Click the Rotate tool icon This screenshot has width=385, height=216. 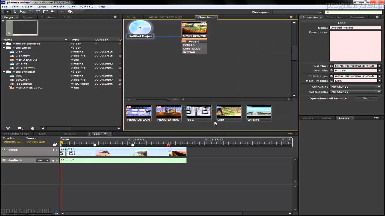pos(30,12)
